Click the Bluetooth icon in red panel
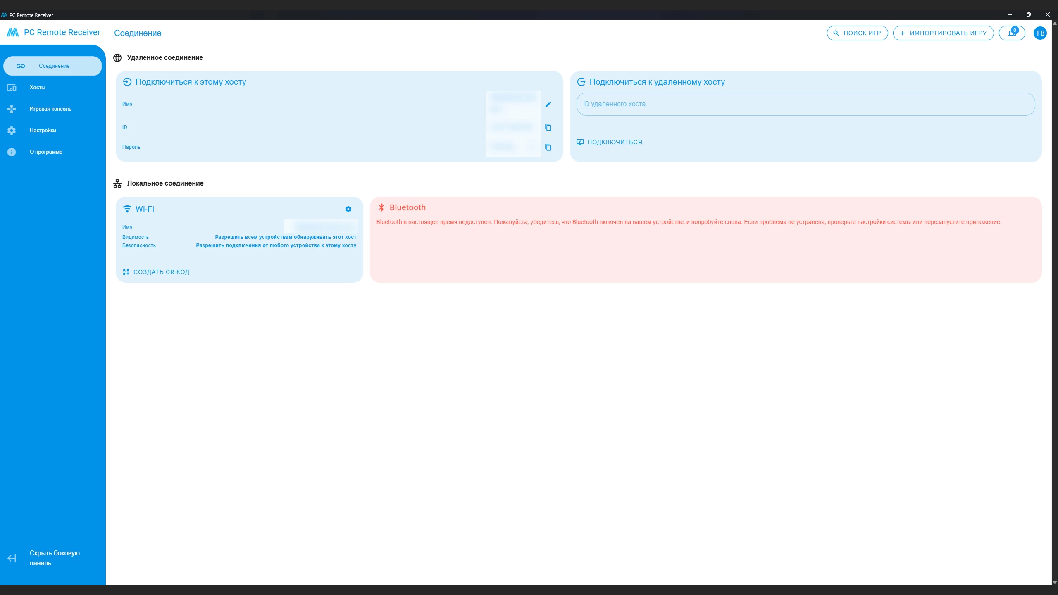1058x595 pixels. pos(381,207)
